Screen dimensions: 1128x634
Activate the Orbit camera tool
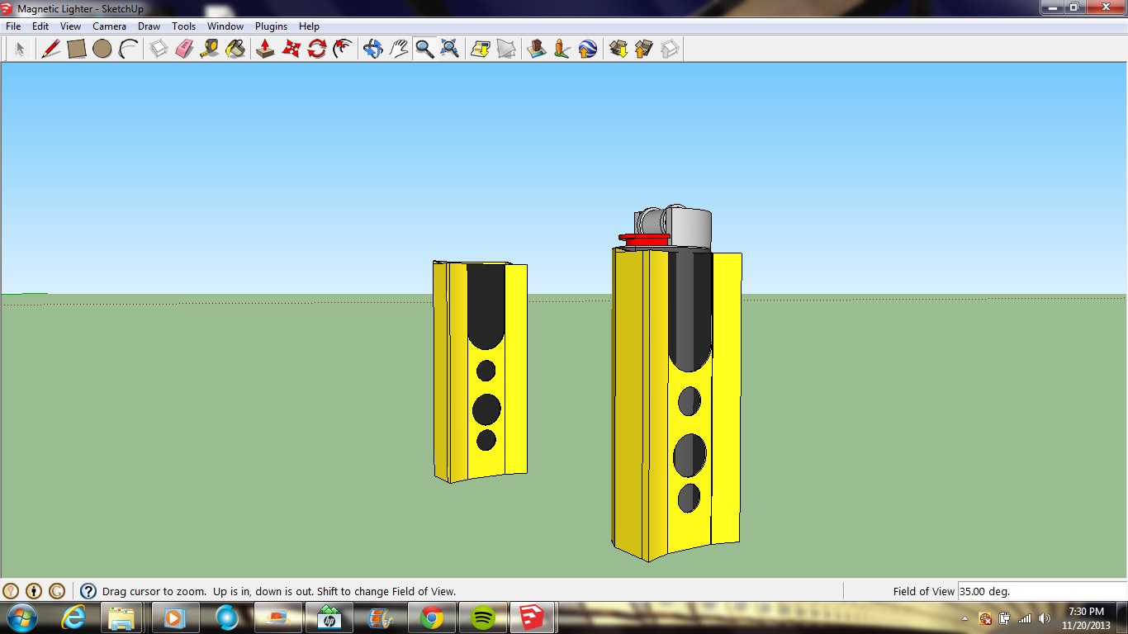(x=373, y=49)
